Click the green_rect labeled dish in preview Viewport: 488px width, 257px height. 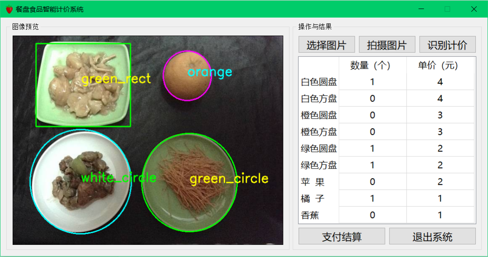pyautogui.click(x=83, y=85)
